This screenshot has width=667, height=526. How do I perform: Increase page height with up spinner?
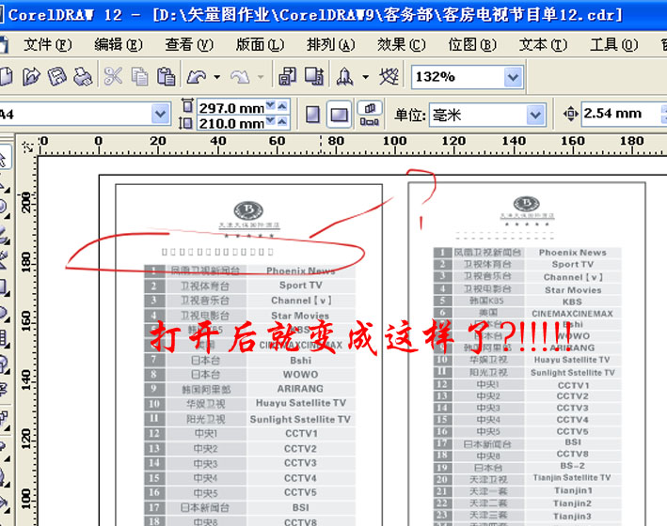coord(282,122)
